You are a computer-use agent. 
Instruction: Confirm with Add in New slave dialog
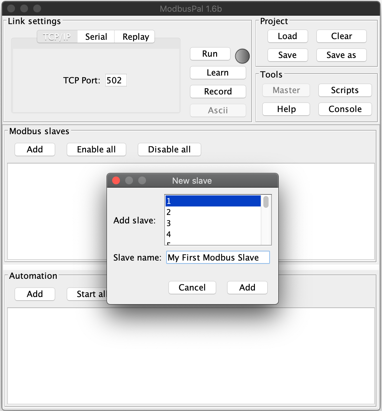tap(247, 288)
